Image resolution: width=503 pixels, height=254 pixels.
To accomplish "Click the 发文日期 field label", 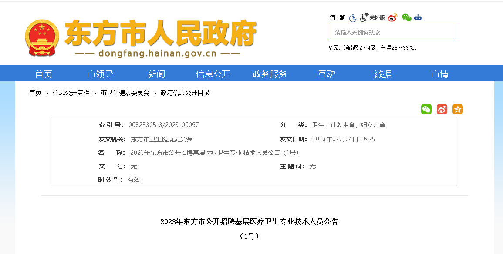I will [294, 139].
